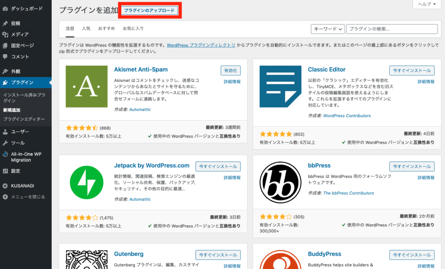
Task: Click the pin icon next to 投稿
Action: pos(5,23)
